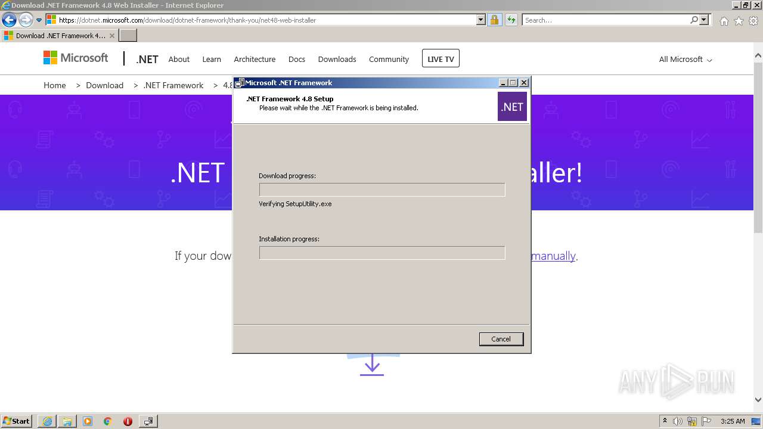Refresh the page with the refresh icon
The height and width of the screenshot is (429, 763).
511,20
